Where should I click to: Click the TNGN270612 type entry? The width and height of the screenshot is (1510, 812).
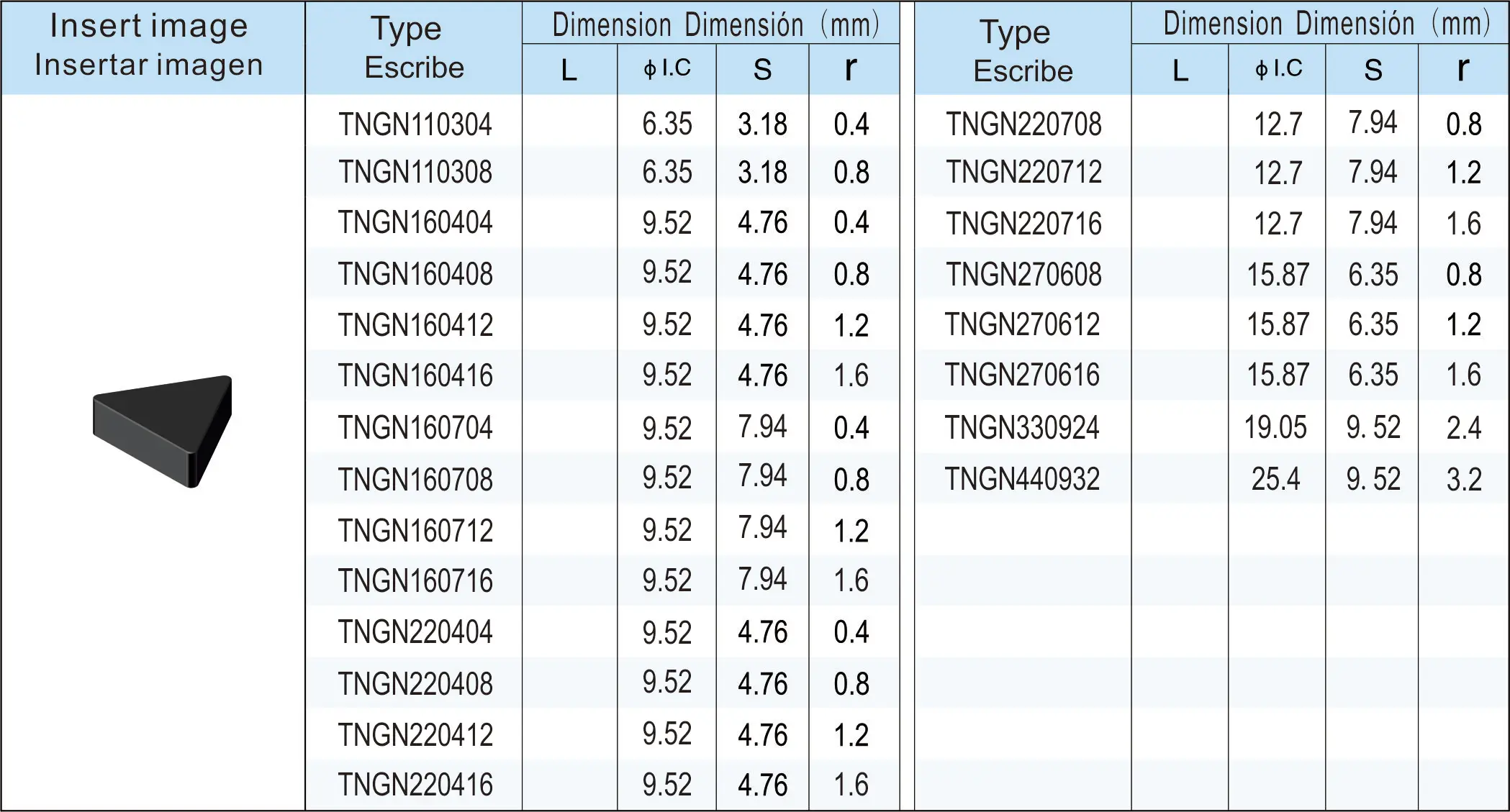1022,324
